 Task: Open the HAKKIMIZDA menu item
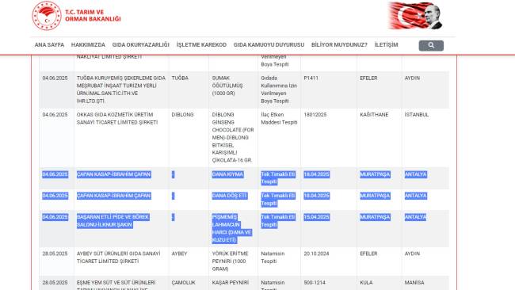pos(88,44)
